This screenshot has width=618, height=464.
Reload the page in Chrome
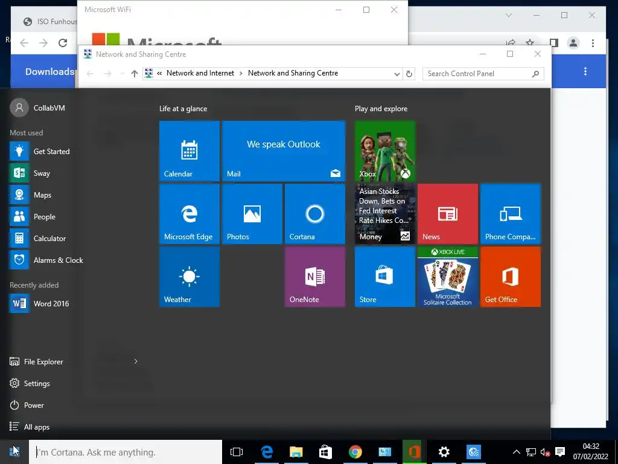coord(63,43)
